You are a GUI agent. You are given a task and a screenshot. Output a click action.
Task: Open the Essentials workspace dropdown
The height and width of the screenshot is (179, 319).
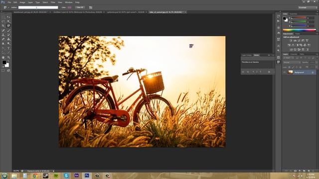[308, 7]
